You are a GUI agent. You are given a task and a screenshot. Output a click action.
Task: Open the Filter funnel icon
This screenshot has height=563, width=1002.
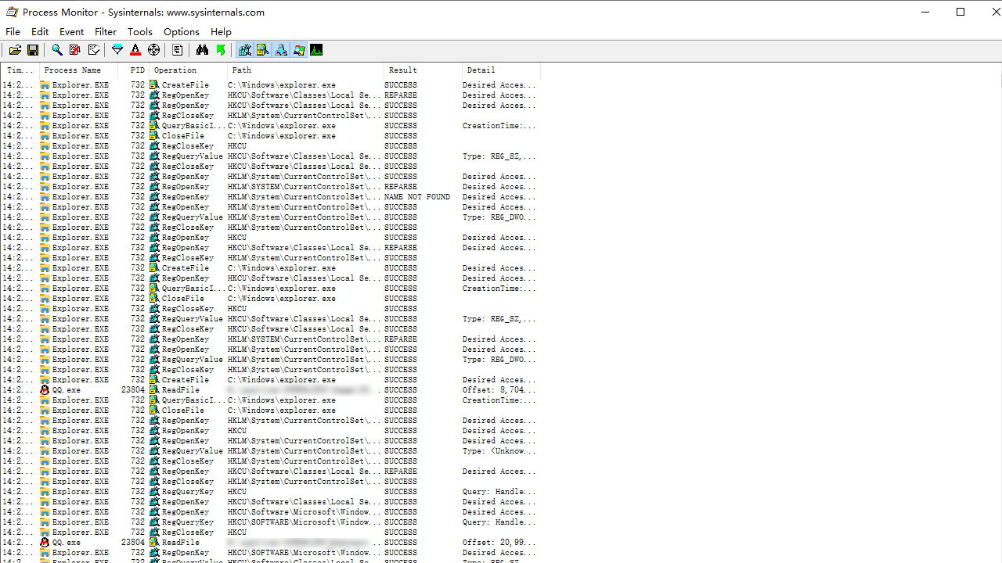(117, 50)
